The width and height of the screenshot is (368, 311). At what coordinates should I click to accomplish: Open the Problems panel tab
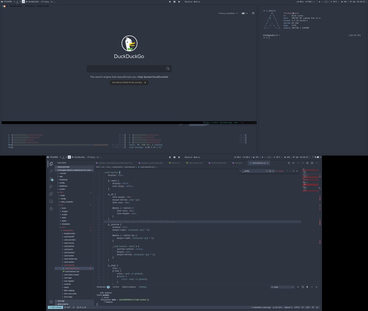click(x=103, y=287)
